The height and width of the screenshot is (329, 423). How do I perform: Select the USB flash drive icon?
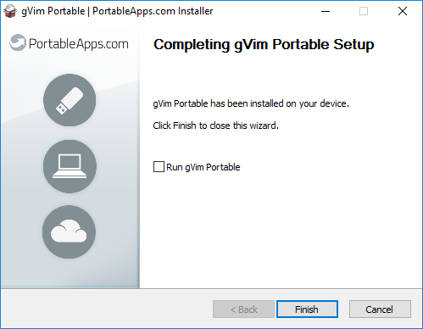(70, 100)
